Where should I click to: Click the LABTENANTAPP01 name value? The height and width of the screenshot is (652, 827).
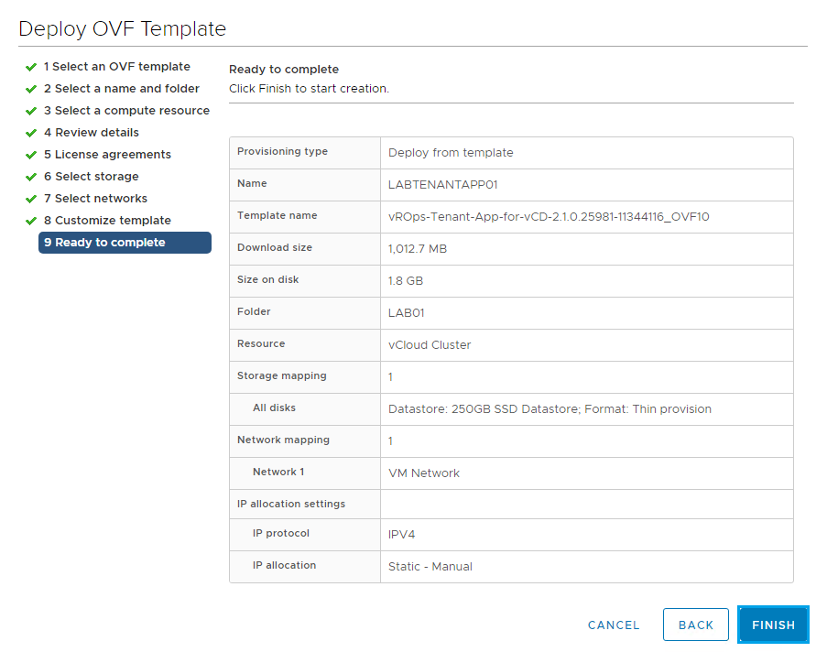pyautogui.click(x=442, y=185)
